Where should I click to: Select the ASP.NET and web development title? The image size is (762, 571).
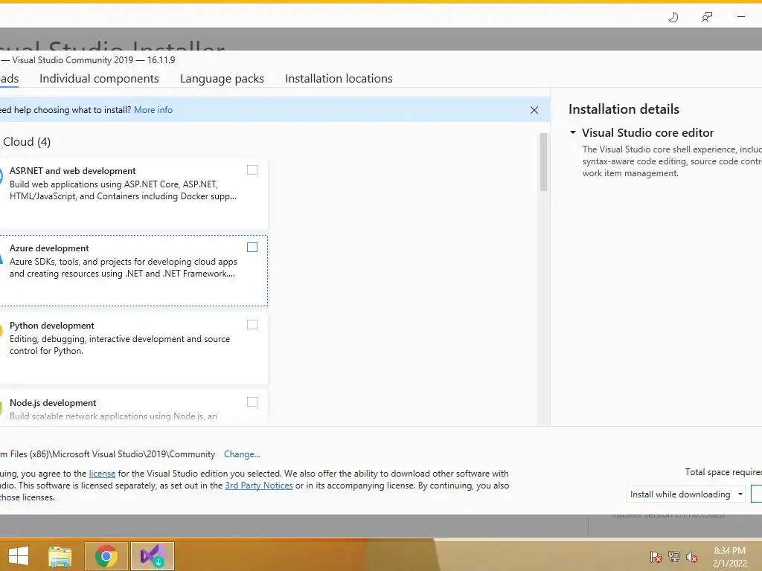pos(72,171)
